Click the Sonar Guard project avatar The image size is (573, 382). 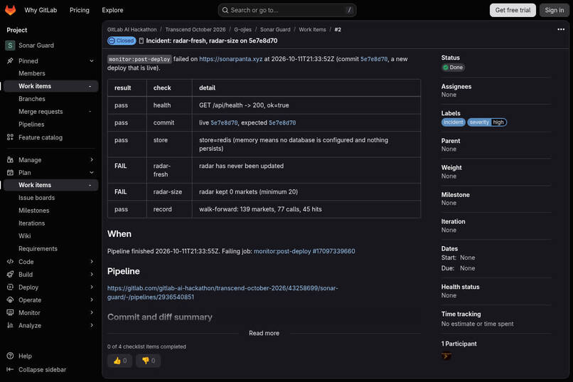coord(10,46)
